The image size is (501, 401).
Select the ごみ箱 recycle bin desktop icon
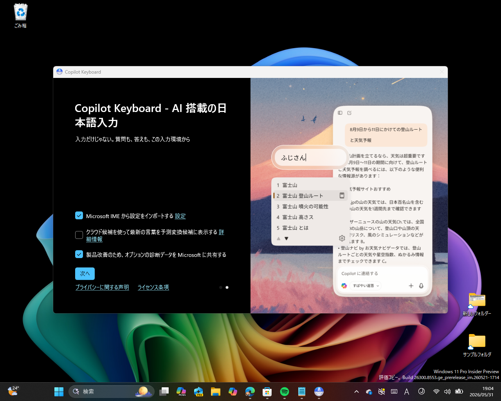pos(20,16)
